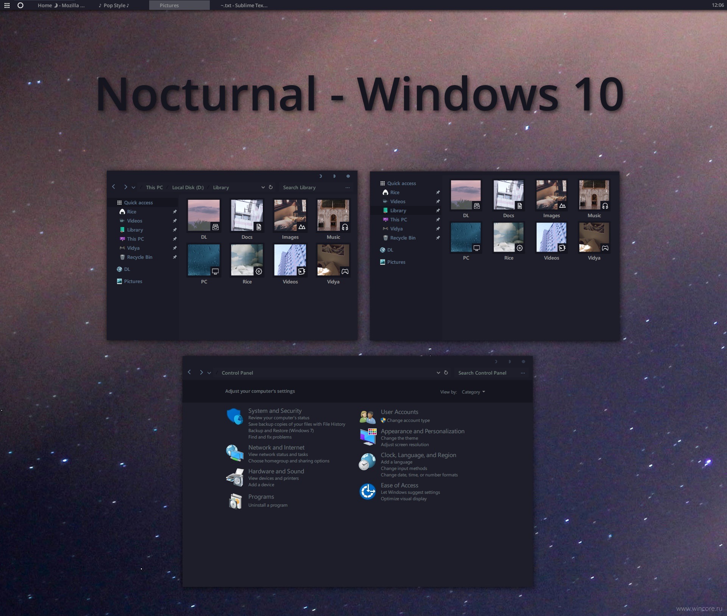The image size is (727, 616).
Task: Open recent locations dropdown in Library window
Action: (133, 187)
